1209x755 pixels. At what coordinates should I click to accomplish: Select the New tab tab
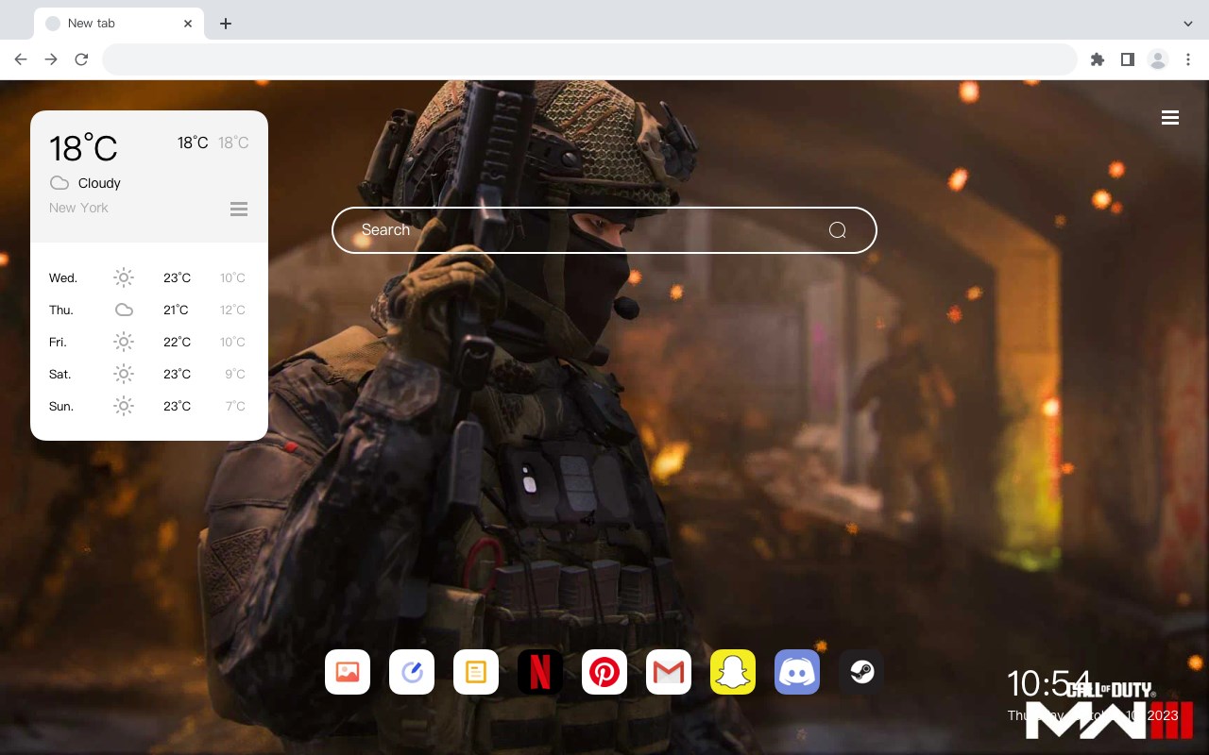coord(119,24)
